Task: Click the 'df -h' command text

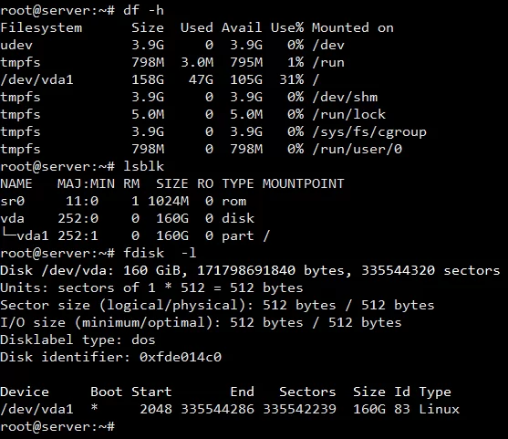Action: pos(143,10)
